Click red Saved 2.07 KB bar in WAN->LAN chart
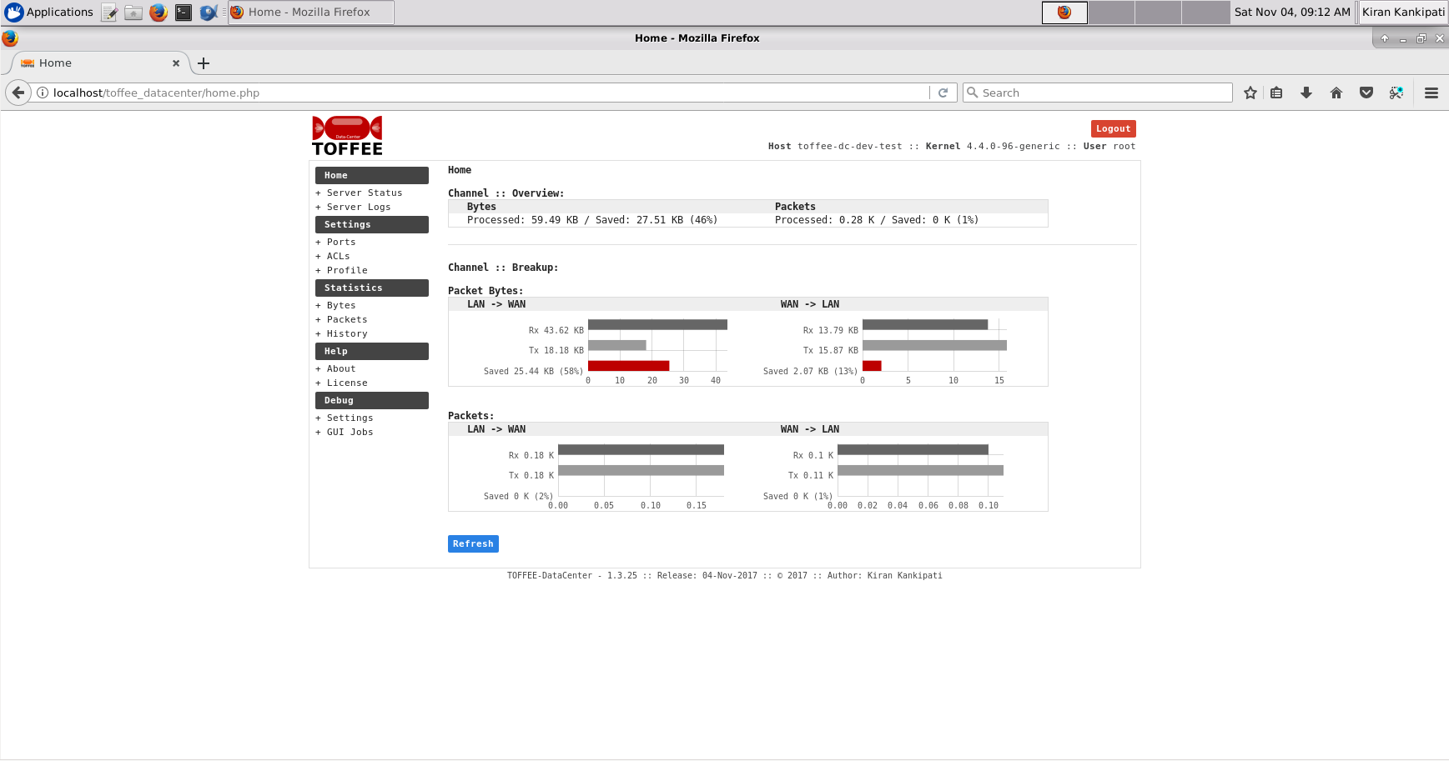The height and width of the screenshot is (761, 1449). click(x=872, y=365)
